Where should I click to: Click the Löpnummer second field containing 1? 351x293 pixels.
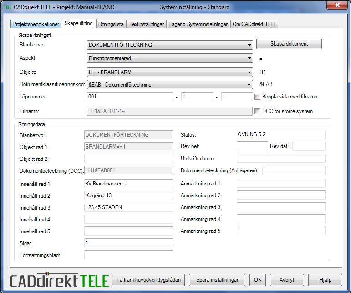[x=197, y=97]
